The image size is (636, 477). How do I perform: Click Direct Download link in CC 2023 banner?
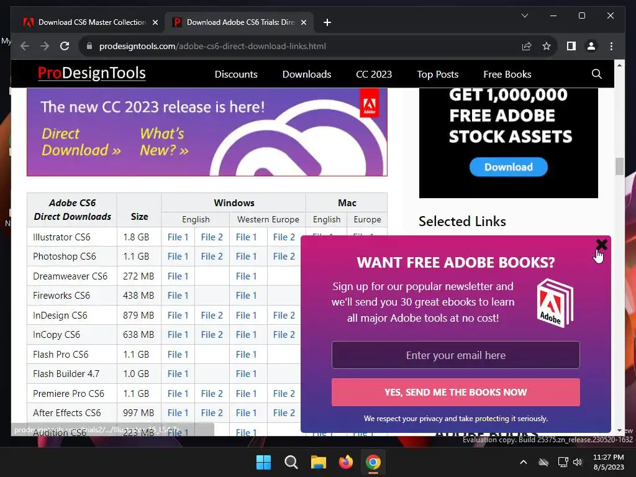point(81,142)
